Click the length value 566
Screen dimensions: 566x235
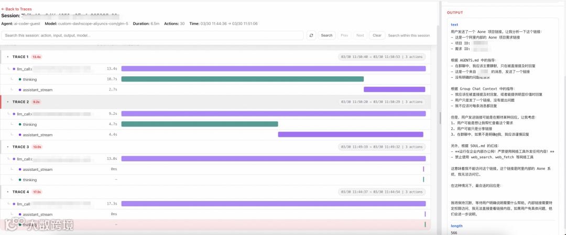pyautogui.click(x=454, y=233)
